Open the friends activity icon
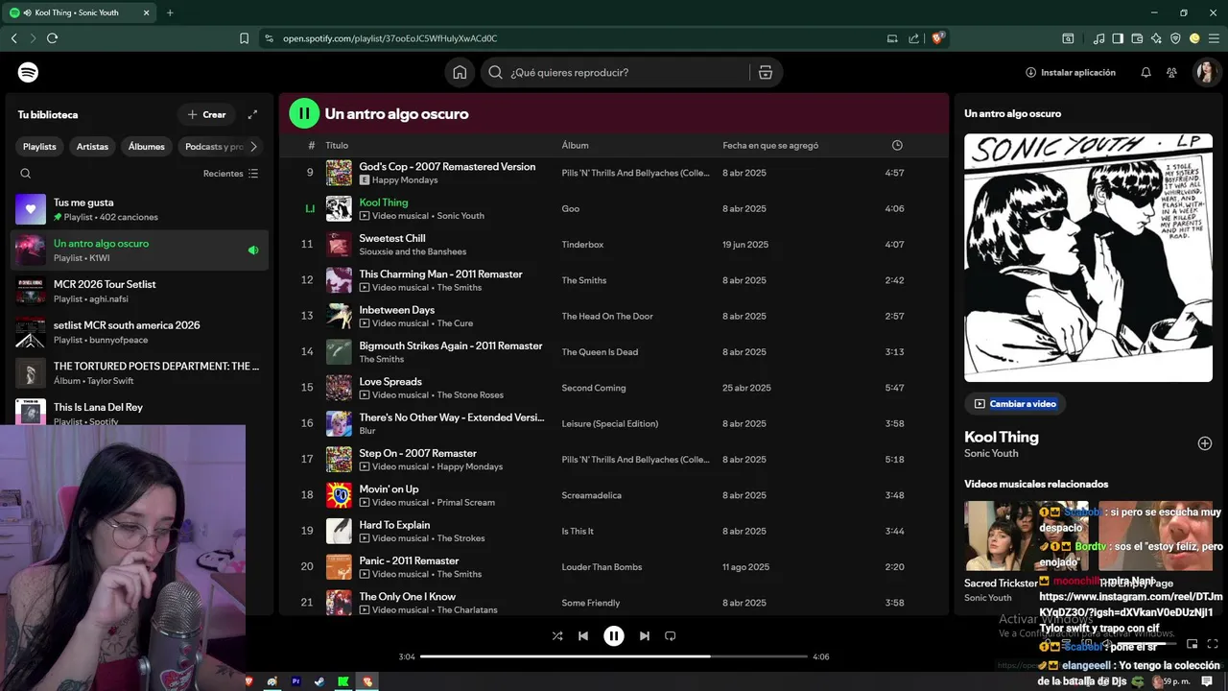This screenshot has height=691, width=1228. pos(1171,72)
